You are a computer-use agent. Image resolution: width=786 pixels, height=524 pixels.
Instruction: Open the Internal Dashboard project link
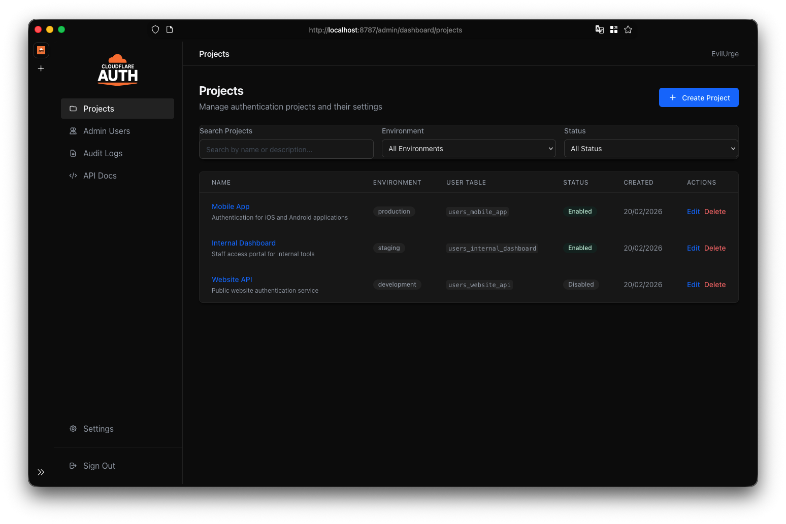click(x=244, y=243)
